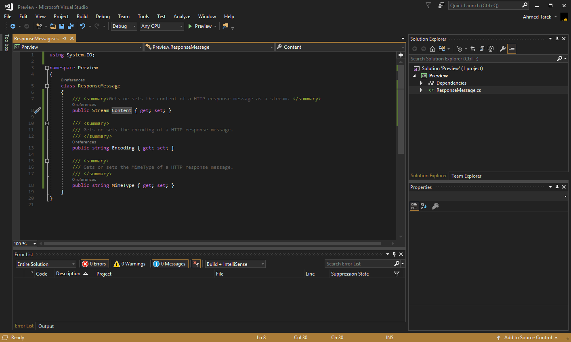
Task: Collapse the class ResponseMessage outline
Action: [47, 86]
